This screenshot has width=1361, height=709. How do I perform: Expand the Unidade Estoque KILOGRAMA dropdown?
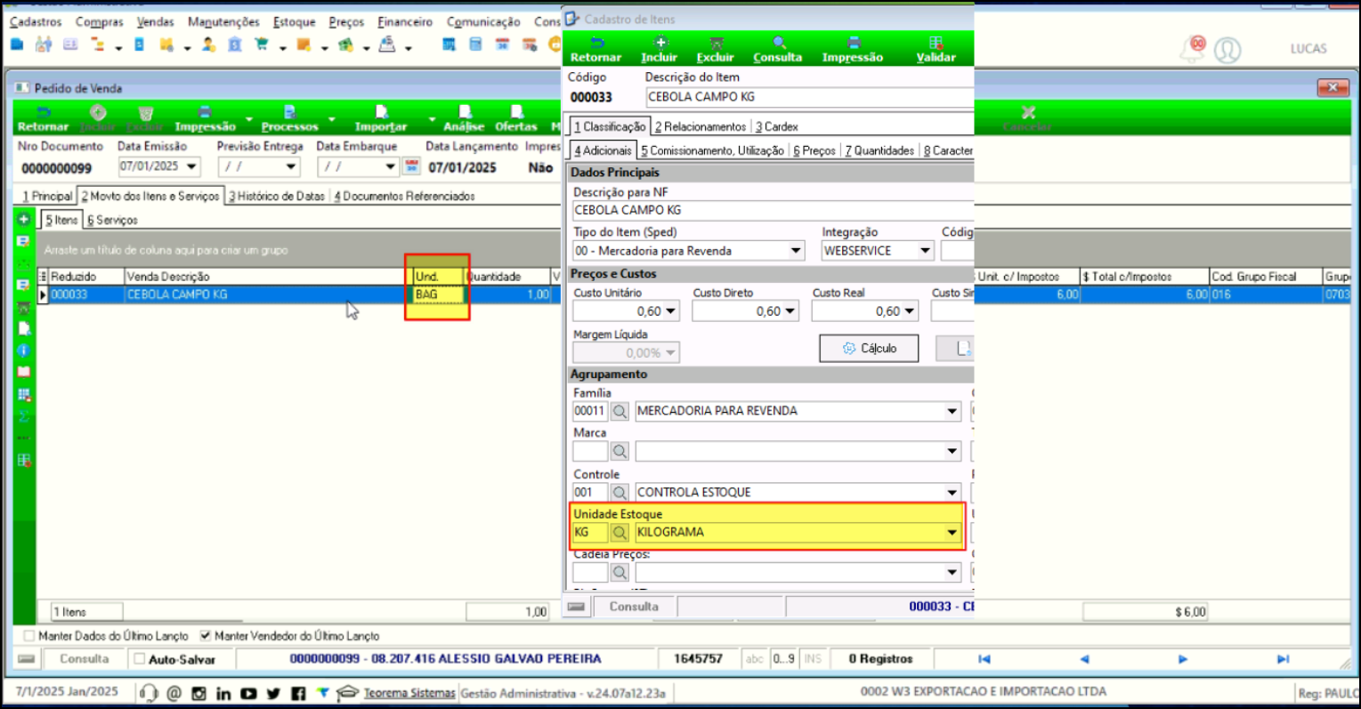tap(952, 532)
